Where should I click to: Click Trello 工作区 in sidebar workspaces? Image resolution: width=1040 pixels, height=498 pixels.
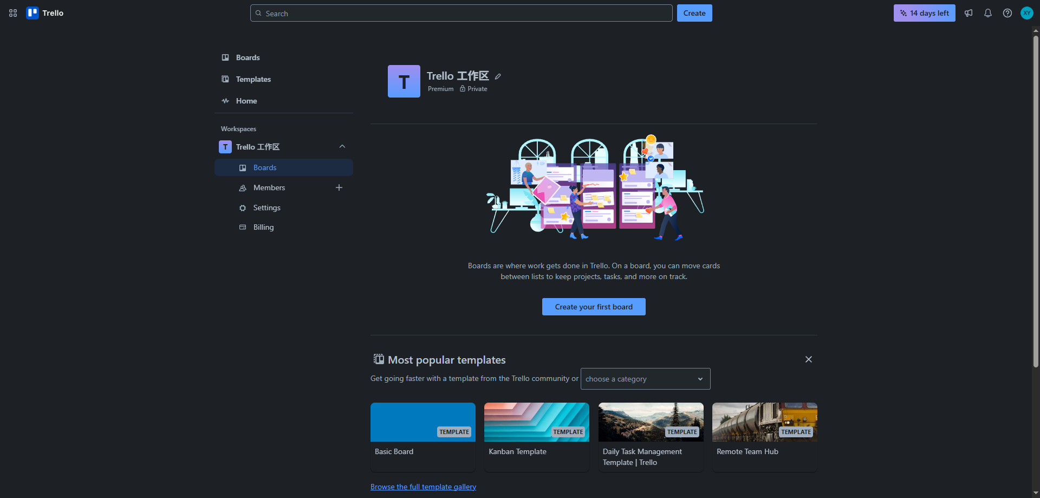click(x=258, y=147)
